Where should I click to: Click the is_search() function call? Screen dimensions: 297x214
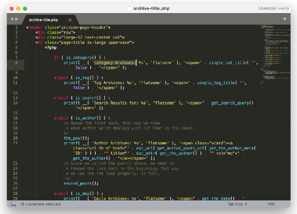pyautogui.click(x=88, y=98)
